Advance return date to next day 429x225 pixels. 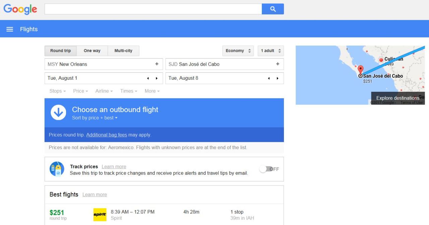[x=278, y=78]
